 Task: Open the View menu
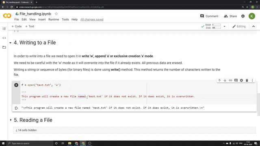(32, 19)
